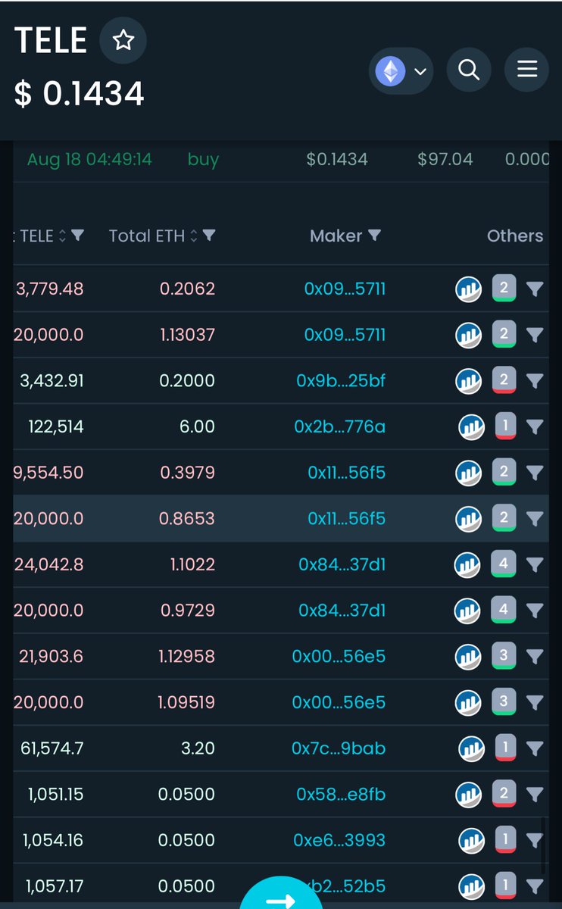This screenshot has height=909, width=562.
Task: Click trade-count badge 1 for maker 0x7c...9bab
Action: (505, 748)
